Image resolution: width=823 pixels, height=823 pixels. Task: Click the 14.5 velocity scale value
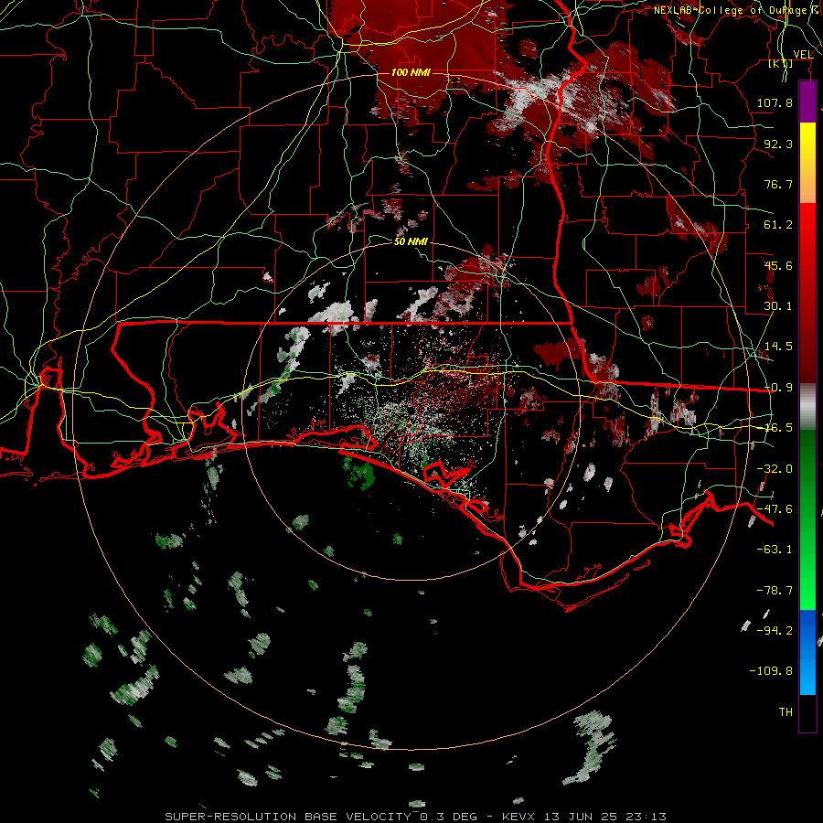coord(778,347)
